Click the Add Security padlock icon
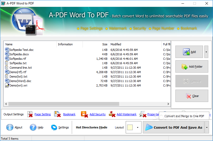The image size is (213, 141). click(x=84, y=114)
